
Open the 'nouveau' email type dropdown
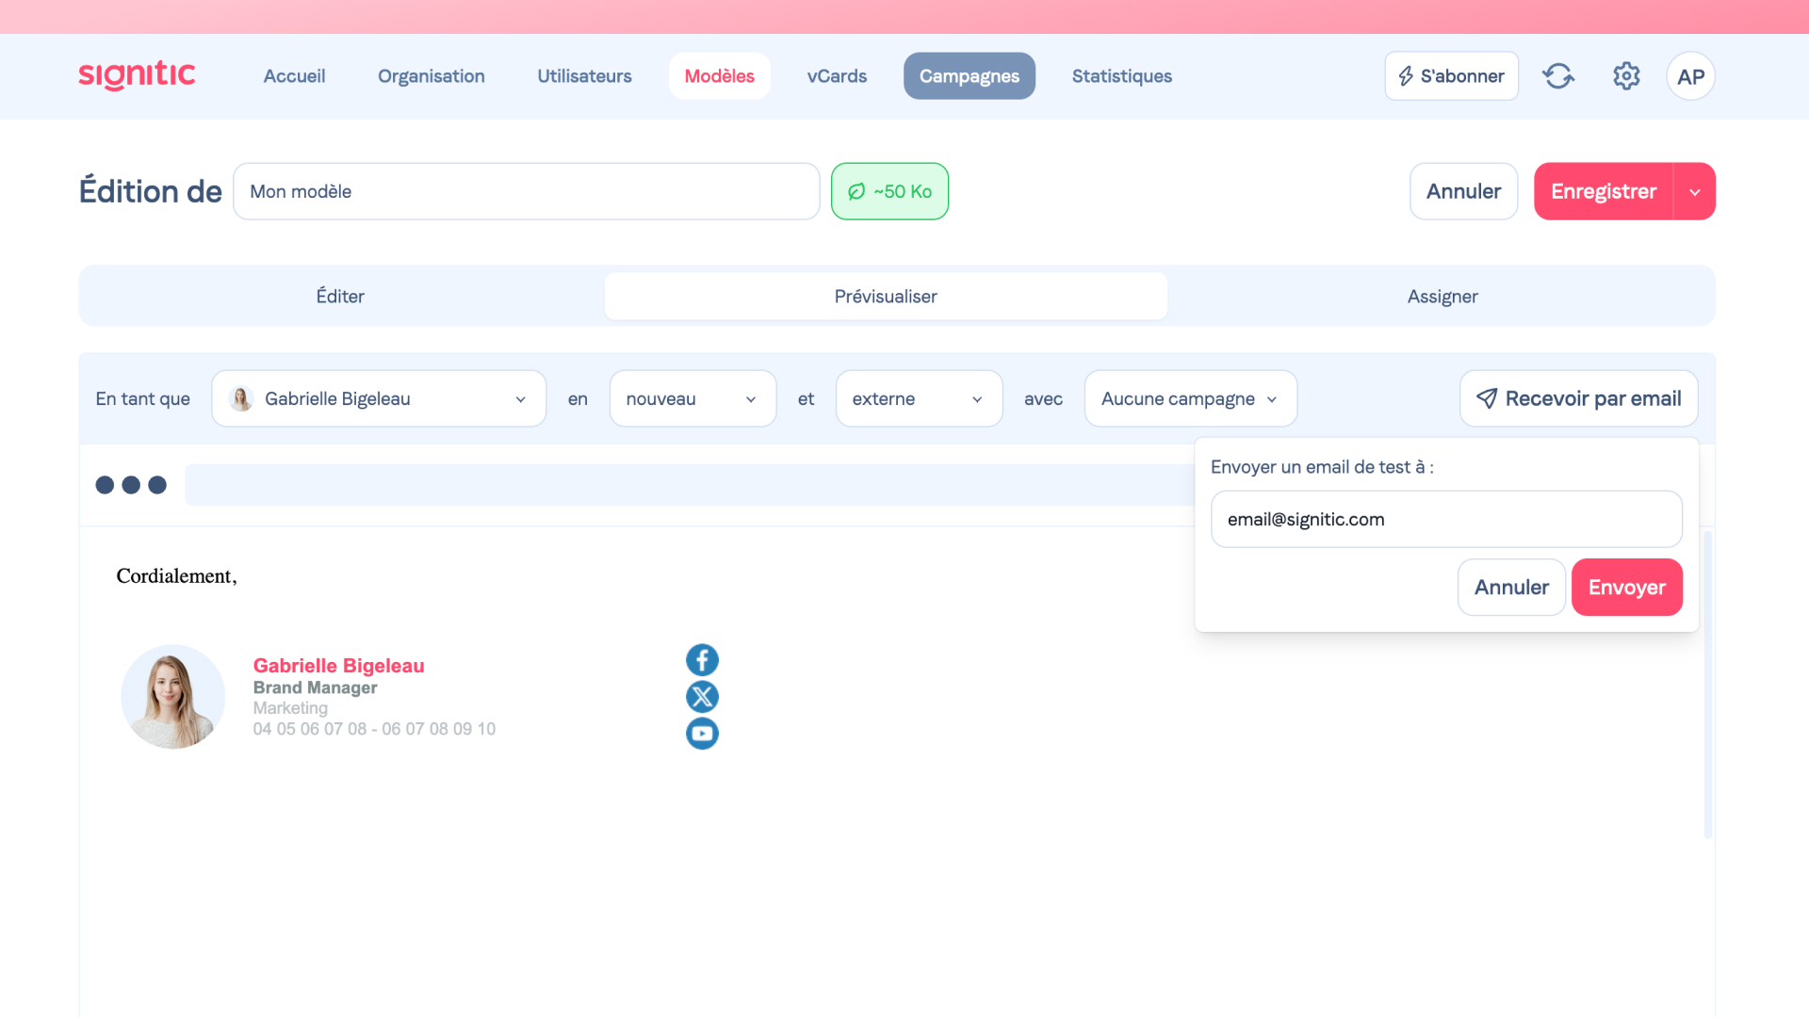click(693, 398)
